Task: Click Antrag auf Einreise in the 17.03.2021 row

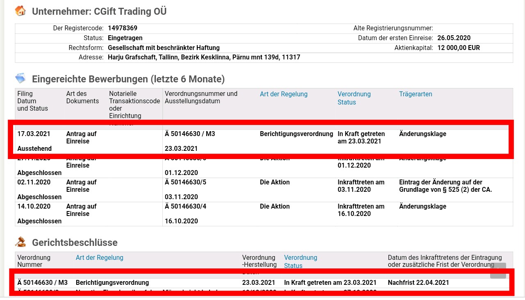Action: point(82,137)
